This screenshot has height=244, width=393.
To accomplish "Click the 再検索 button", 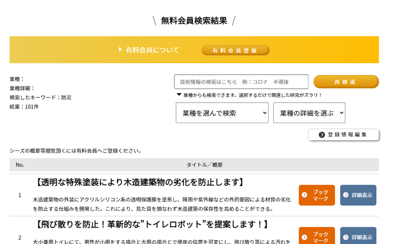I will click(346, 82).
